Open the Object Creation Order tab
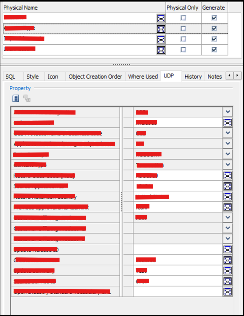Viewport: 244px width, 316px height. tap(95, 77)
